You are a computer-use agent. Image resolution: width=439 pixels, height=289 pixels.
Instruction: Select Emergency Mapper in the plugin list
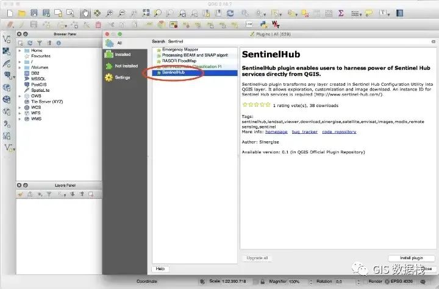click(195, 49)
